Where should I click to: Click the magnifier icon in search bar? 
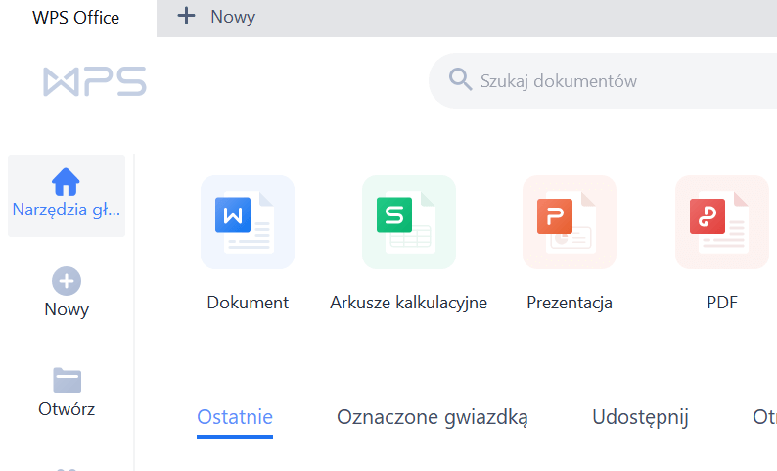[x=460, y=79]
